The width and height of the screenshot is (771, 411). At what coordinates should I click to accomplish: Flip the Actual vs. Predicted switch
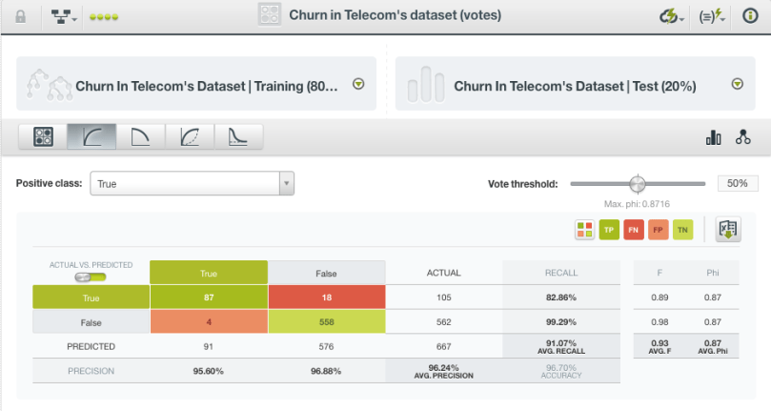91,277
